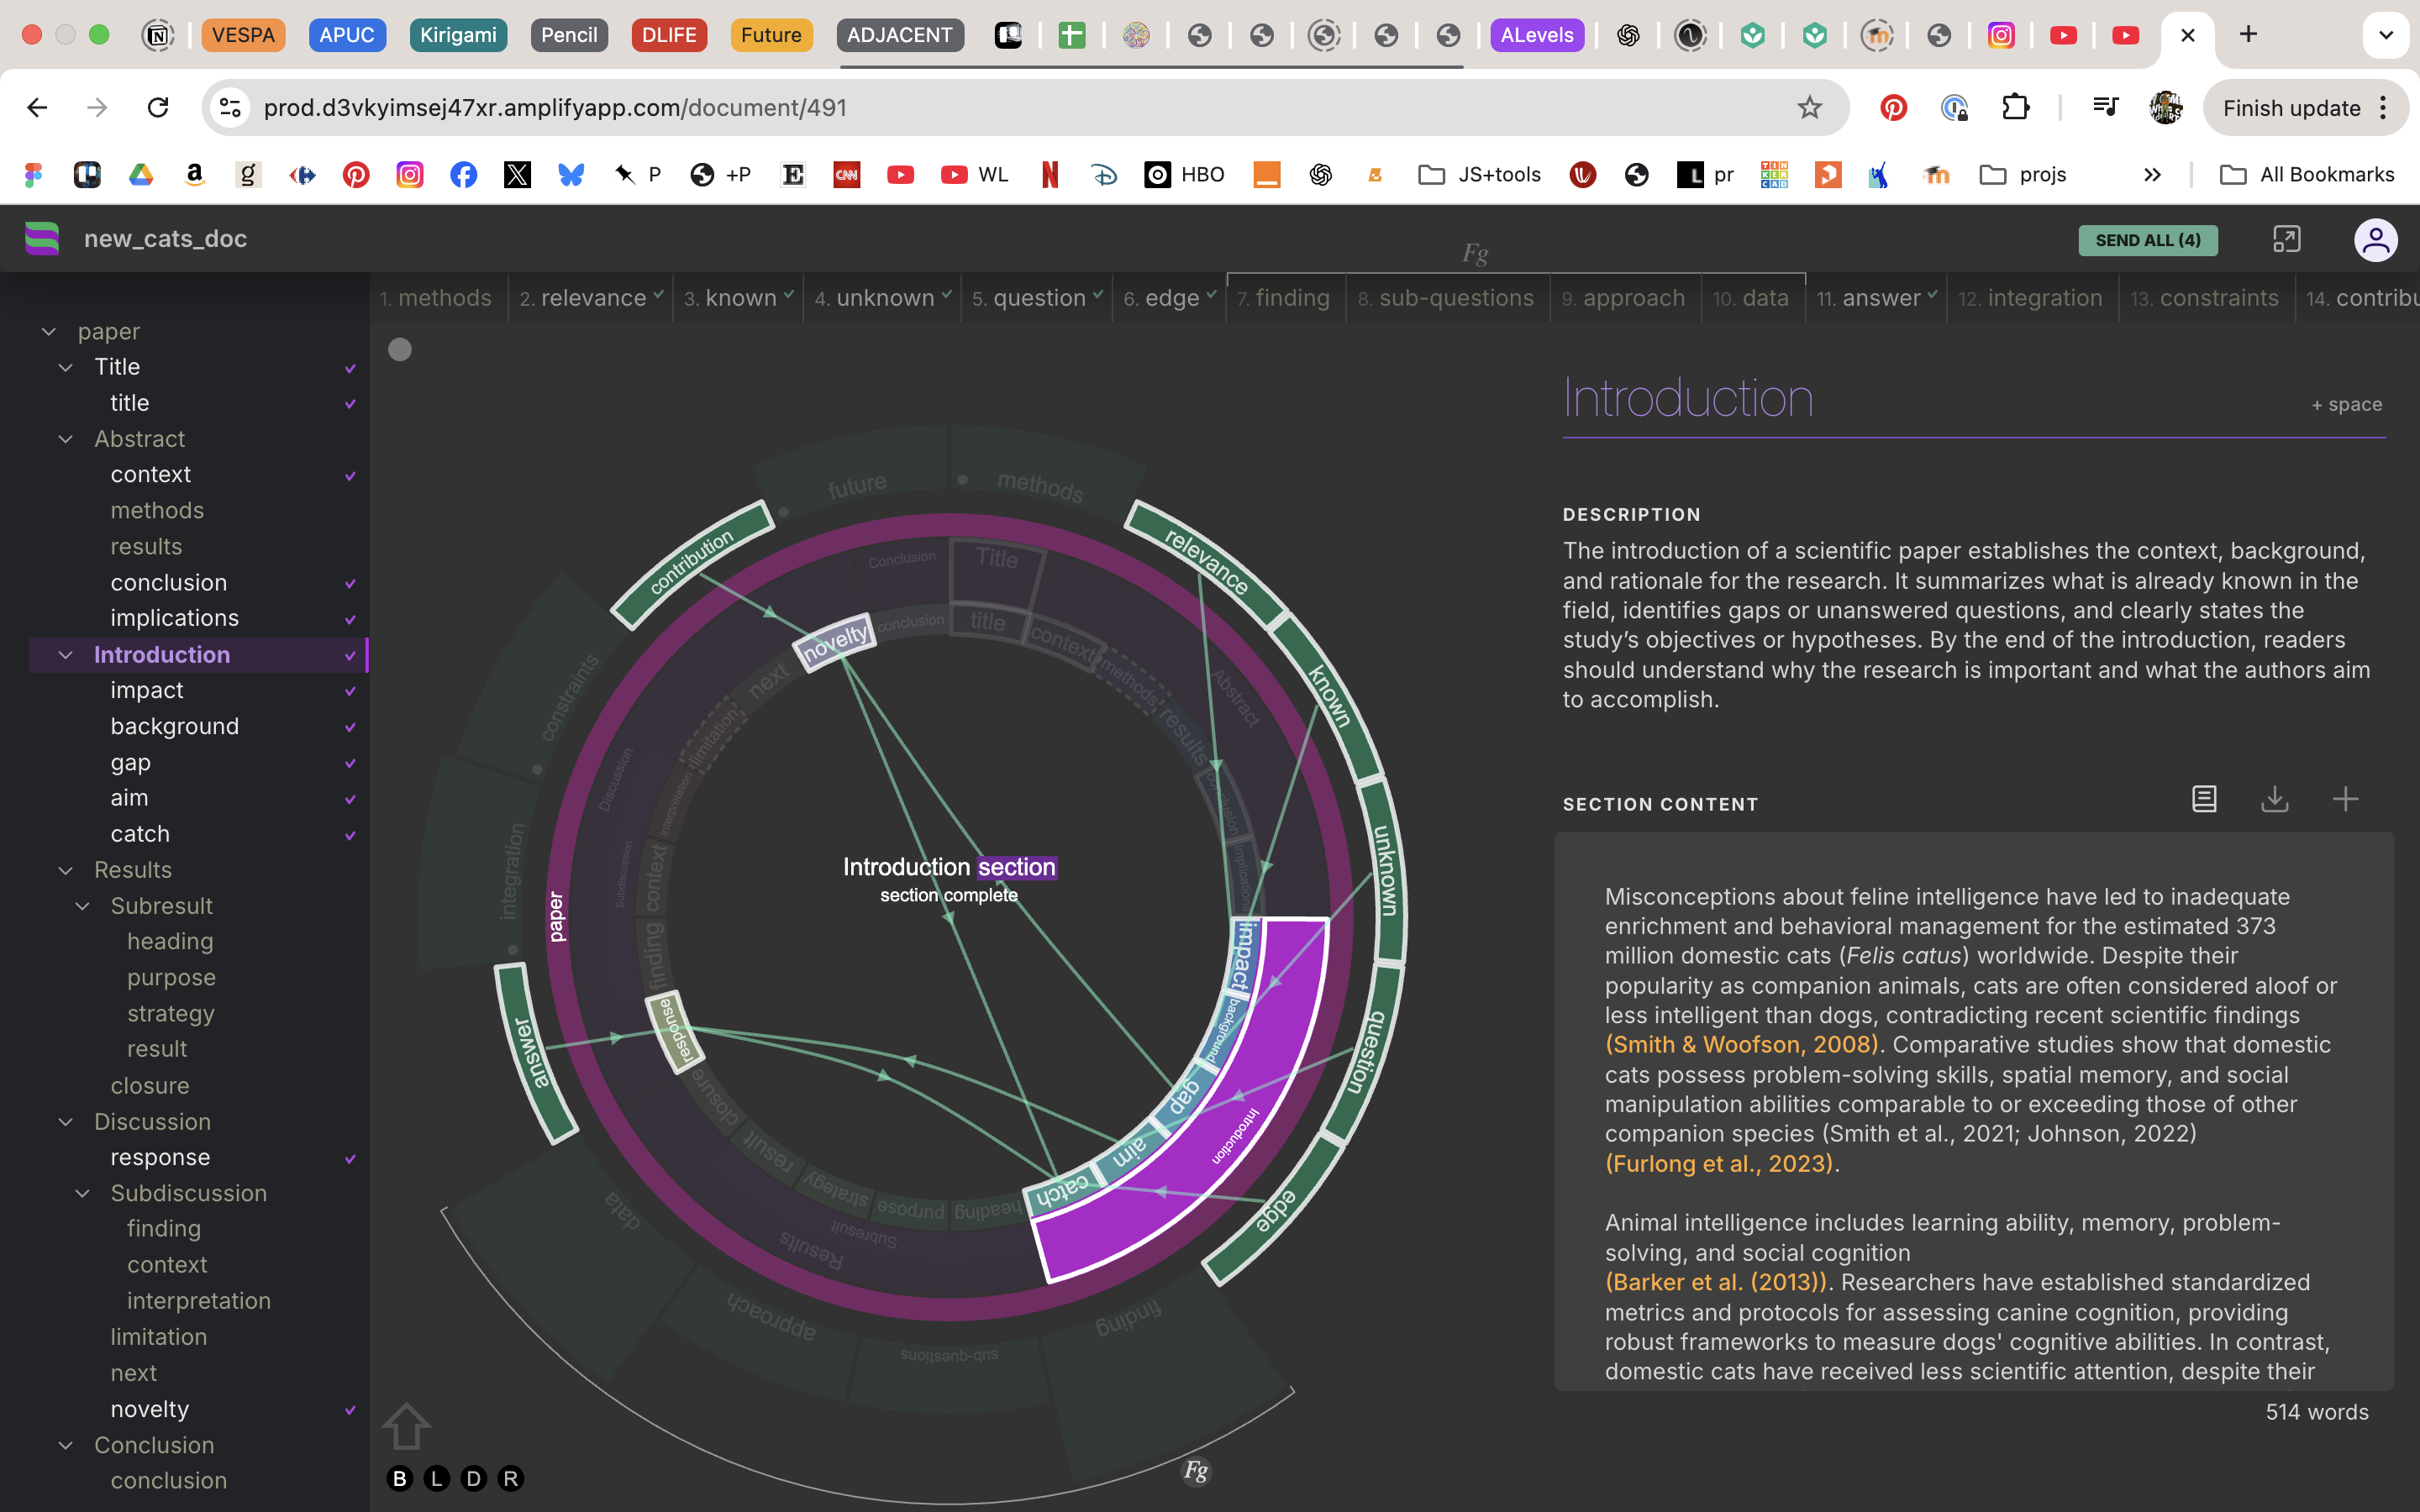
Task: Switch to the 11. answer tab
Action: coord(1877,298)
